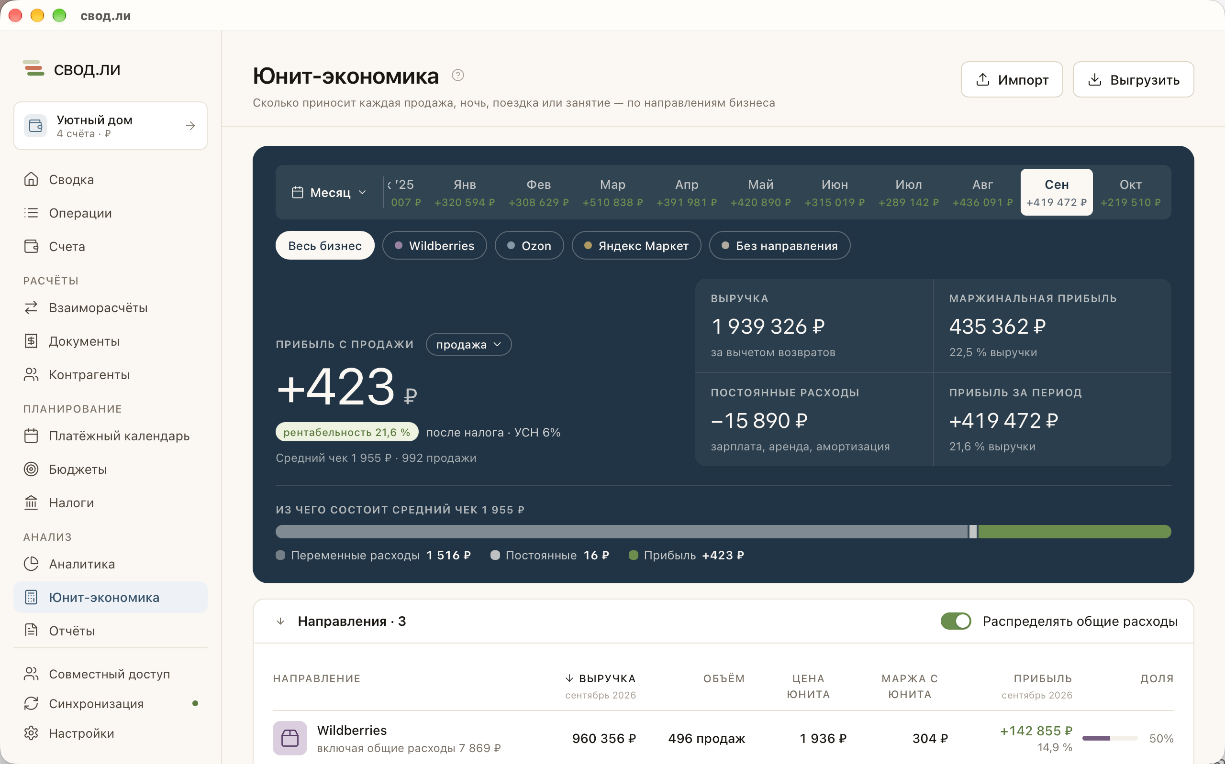Click Синхронизация refresh icon

point(32,703)
